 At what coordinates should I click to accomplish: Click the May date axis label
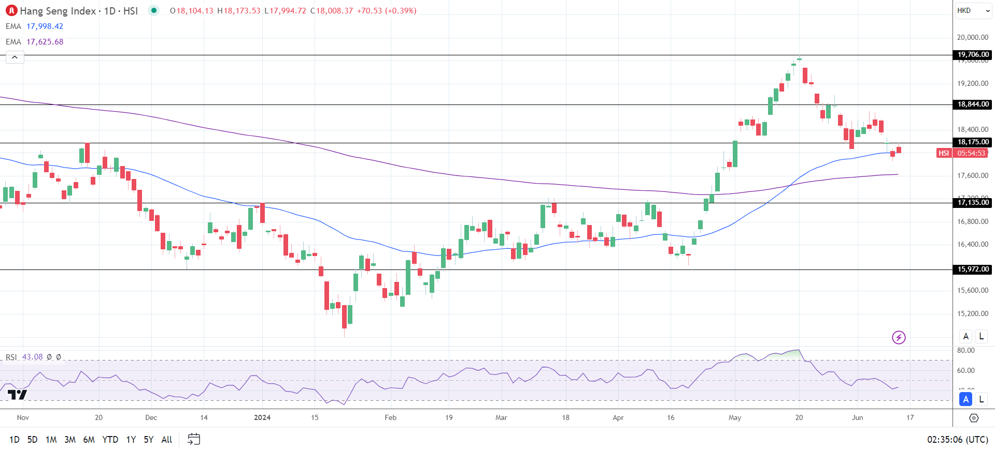735,417
